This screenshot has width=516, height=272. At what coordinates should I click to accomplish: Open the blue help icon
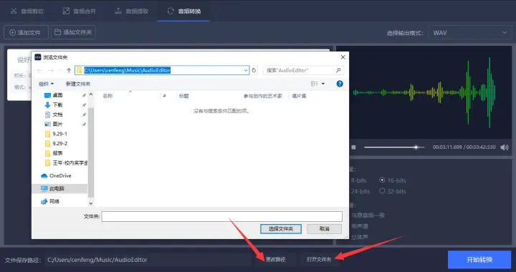340,84
